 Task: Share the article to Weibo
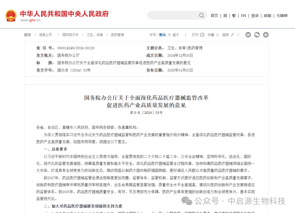coord(248,35)
